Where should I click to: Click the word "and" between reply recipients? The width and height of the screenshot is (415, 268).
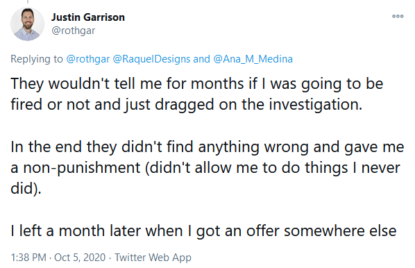[x=201, y=59]
